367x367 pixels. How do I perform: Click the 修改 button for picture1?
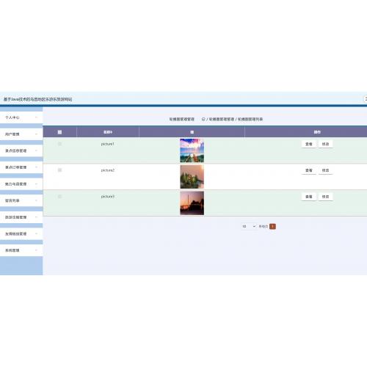coord(325,144)
